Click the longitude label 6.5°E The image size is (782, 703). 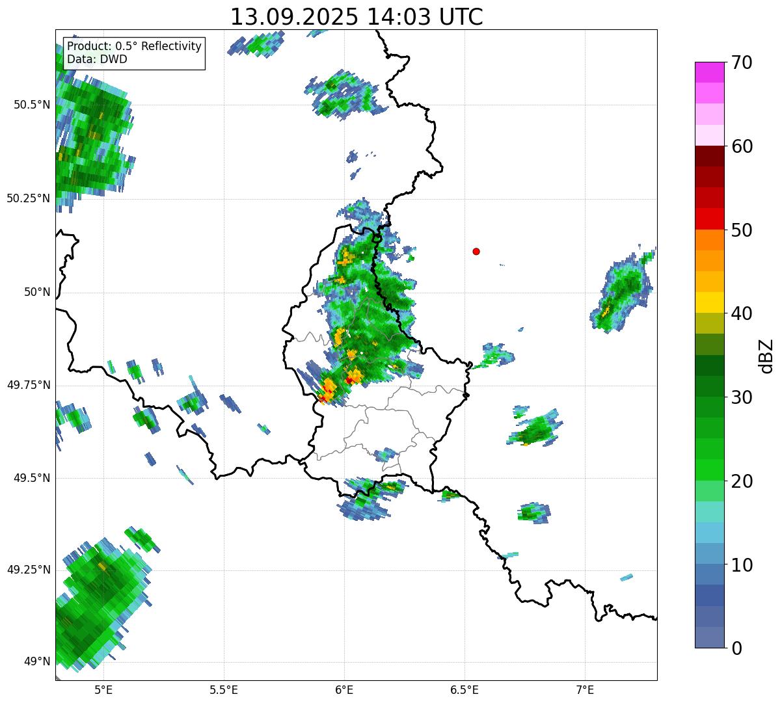(x=465, y=689)
